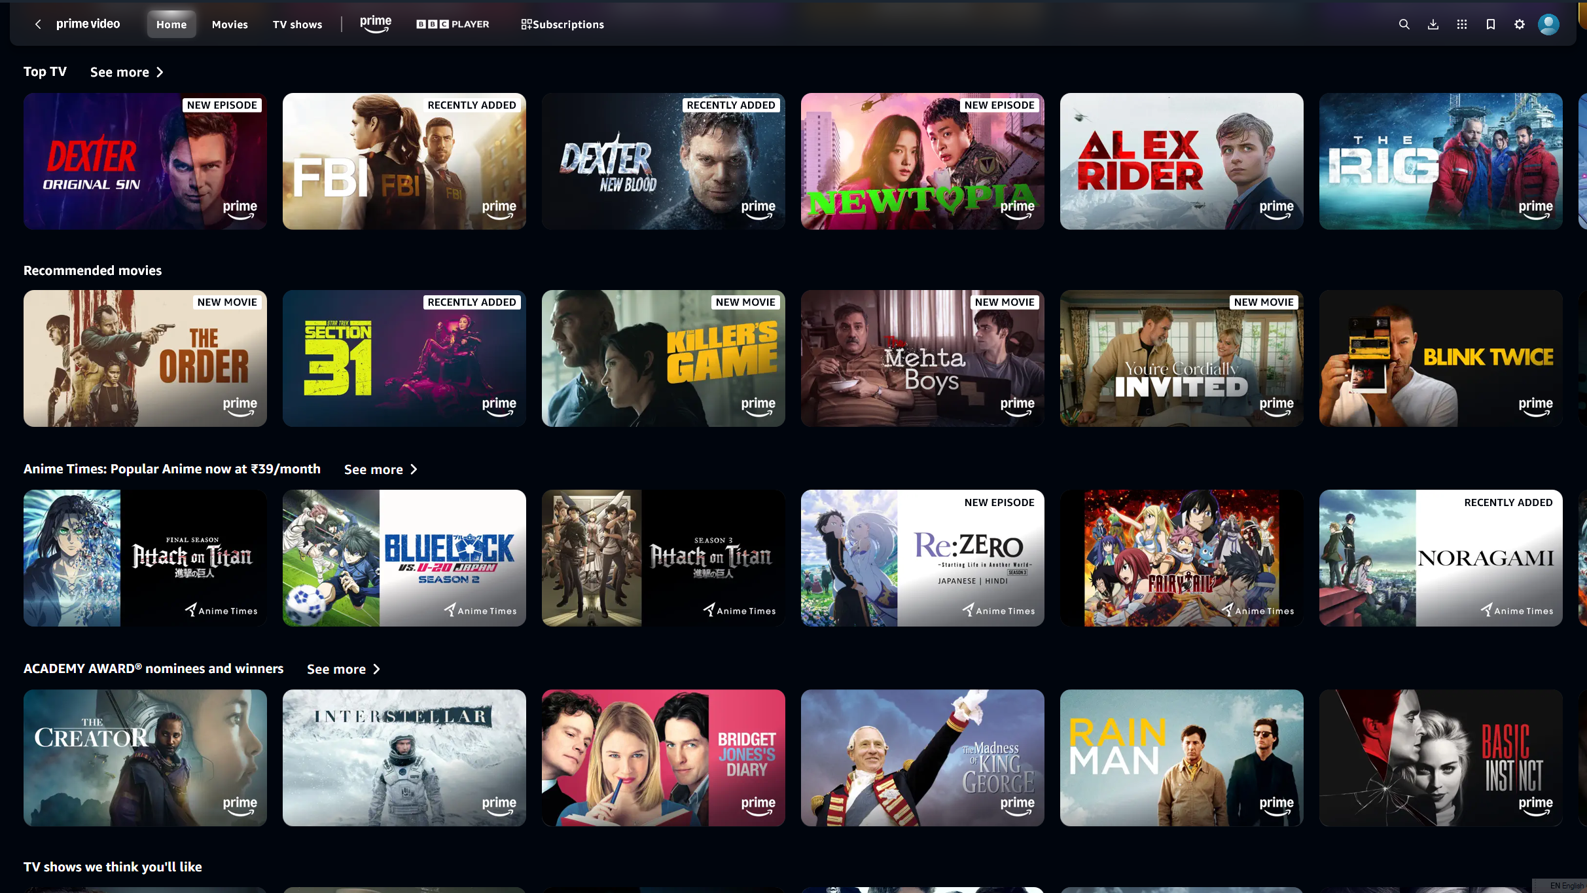
Task: Click the BBC Player icon
Action: [x=452, y=24]
